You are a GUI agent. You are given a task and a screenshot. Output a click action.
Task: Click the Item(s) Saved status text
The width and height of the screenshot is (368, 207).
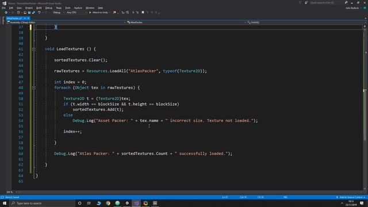(12, 197)
